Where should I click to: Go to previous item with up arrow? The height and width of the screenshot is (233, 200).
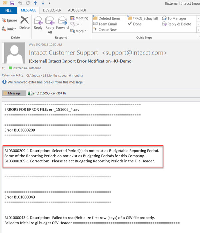[36, 3]
